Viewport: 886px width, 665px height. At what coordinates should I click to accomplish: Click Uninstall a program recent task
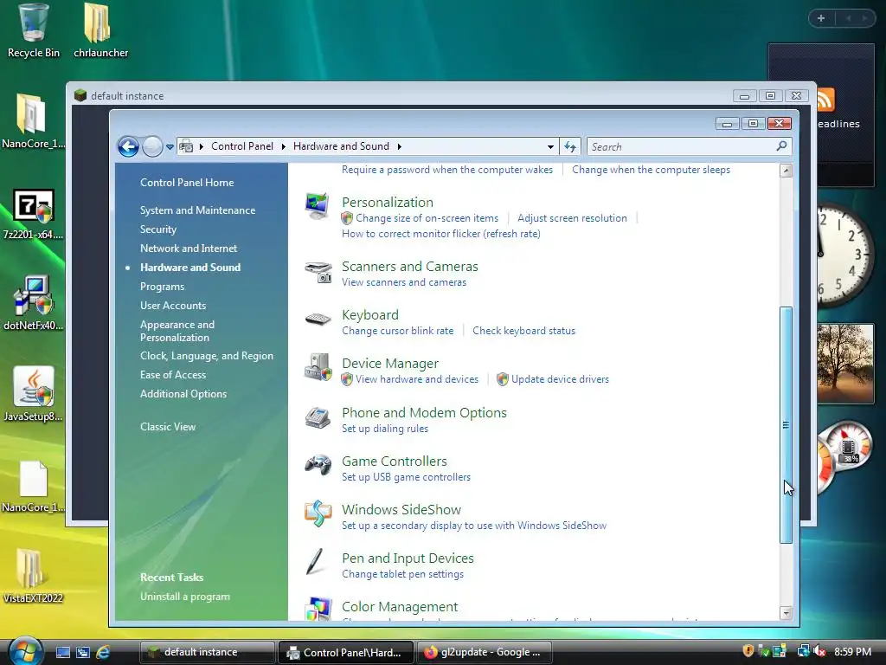pos(185,597)
